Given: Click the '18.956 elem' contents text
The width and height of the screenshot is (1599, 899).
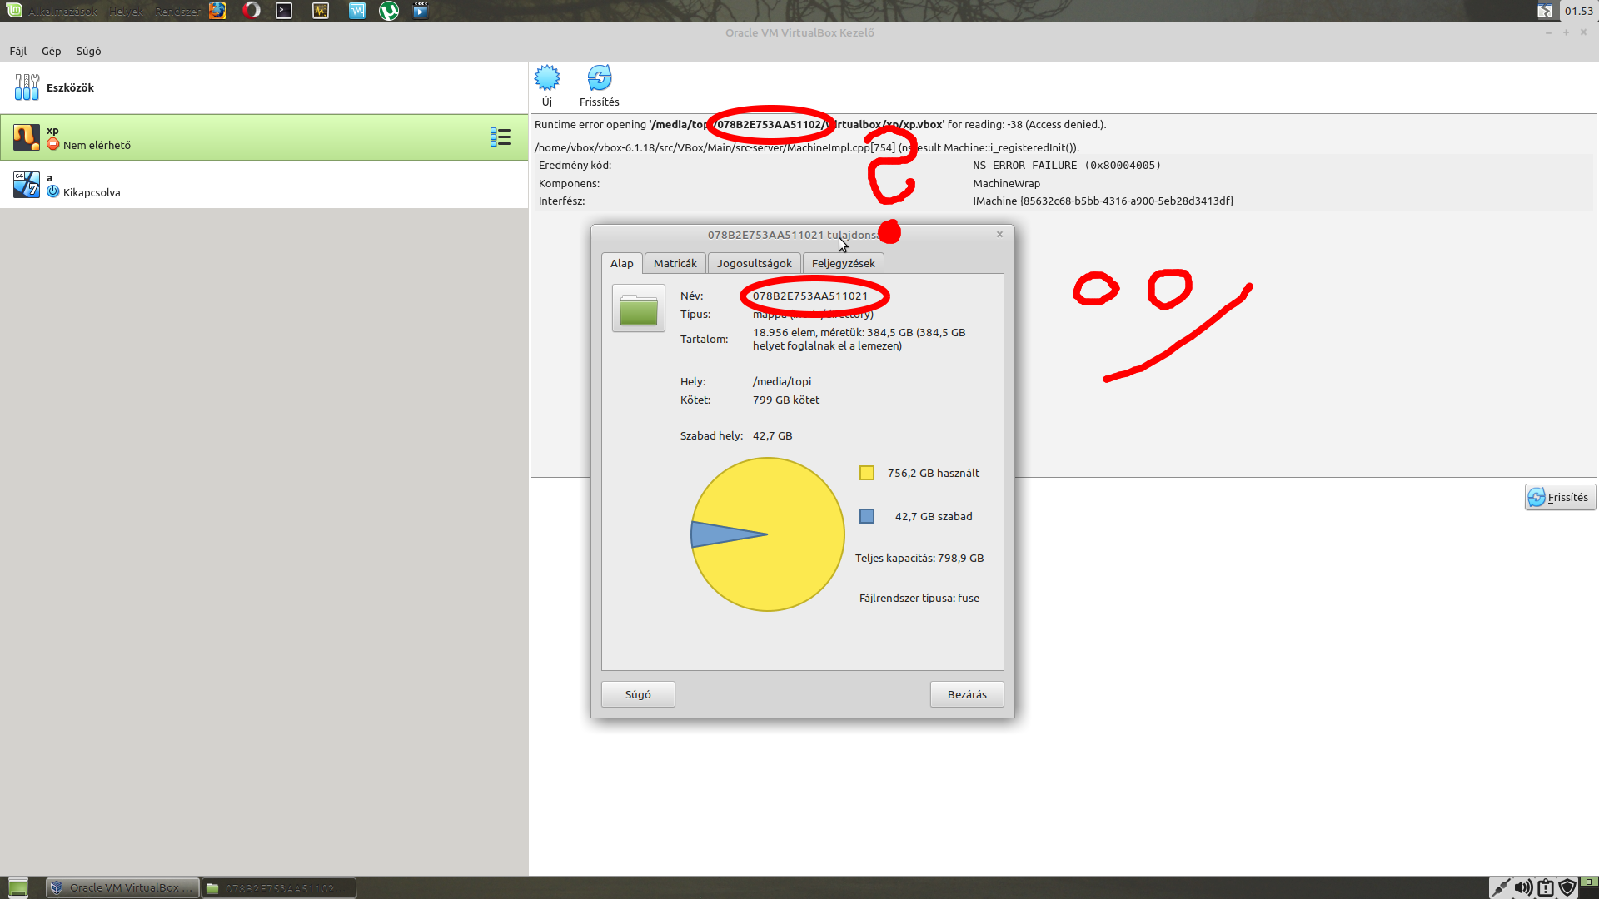Looking at the screenshot, I should coord(859,339).
